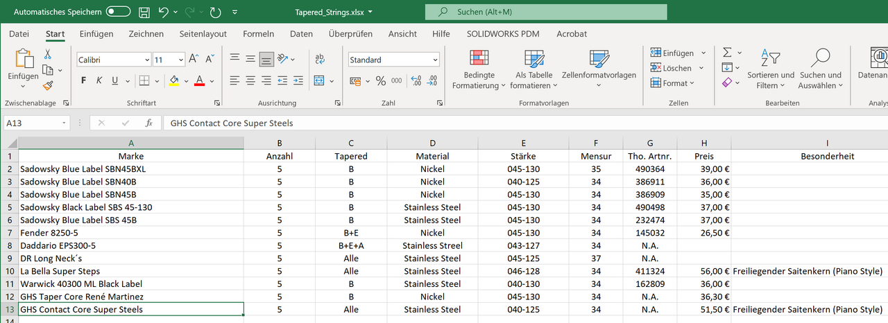The image size is (888, 323).
Task: Click the Clear eraser icon
Action: tap(727, 83)
